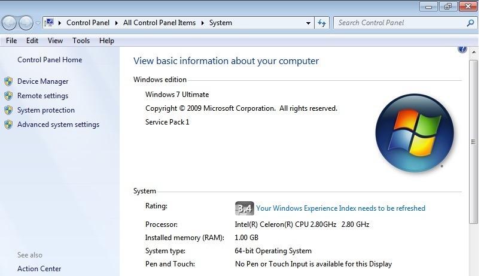This screenshot has height=276, width=481.
Task: Click the shield icon next to Device Manager
Action: click(x=8, y=81)
